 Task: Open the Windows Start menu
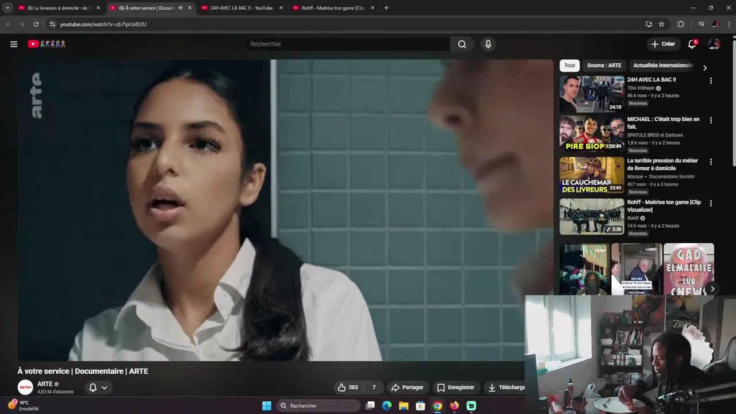tap(267, 406)
